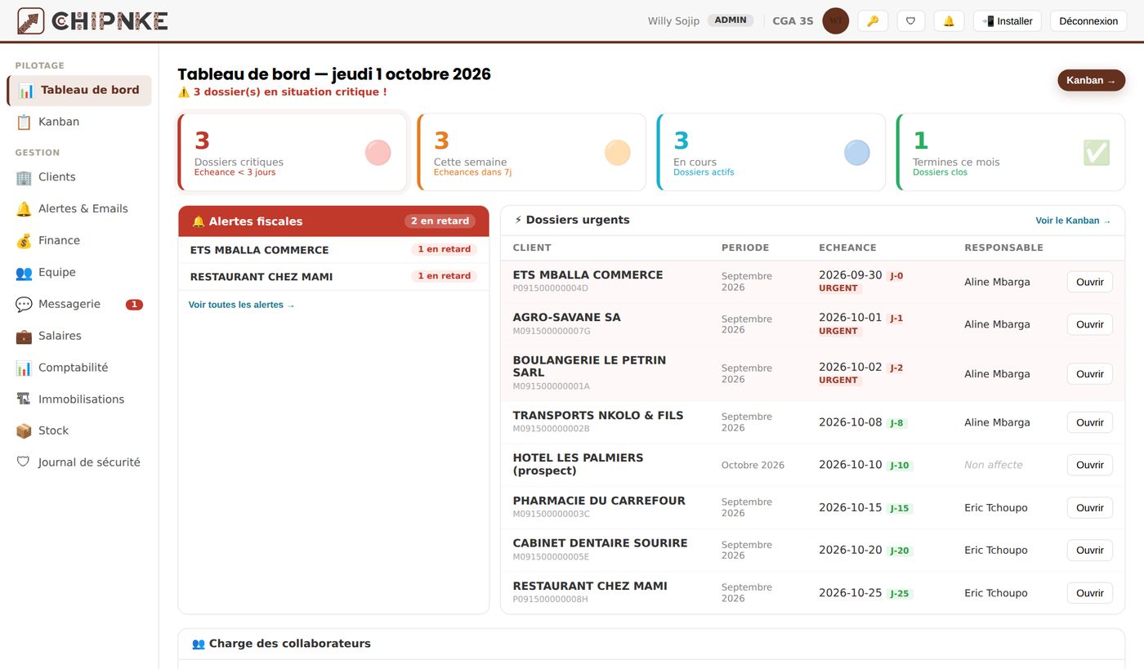Image resolution: width=1144 pixels, height=669 pixels.
Task: Go to the Clients label in the sidebar
Action: pos(57,177)
